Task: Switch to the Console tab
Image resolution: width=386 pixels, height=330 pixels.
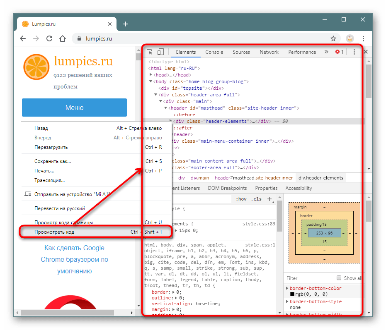Action: click(214, 52)
